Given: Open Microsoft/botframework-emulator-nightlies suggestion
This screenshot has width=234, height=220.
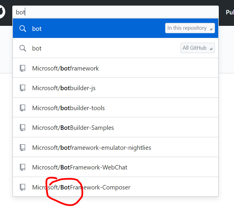Looking at the screenshot, I should click(x=115, y=147).
